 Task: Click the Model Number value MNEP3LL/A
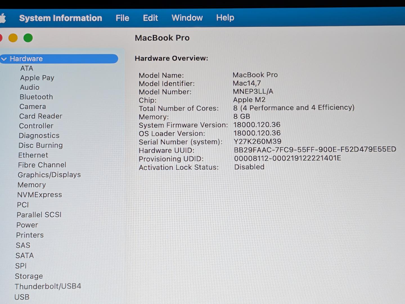[x=253, y=91]
